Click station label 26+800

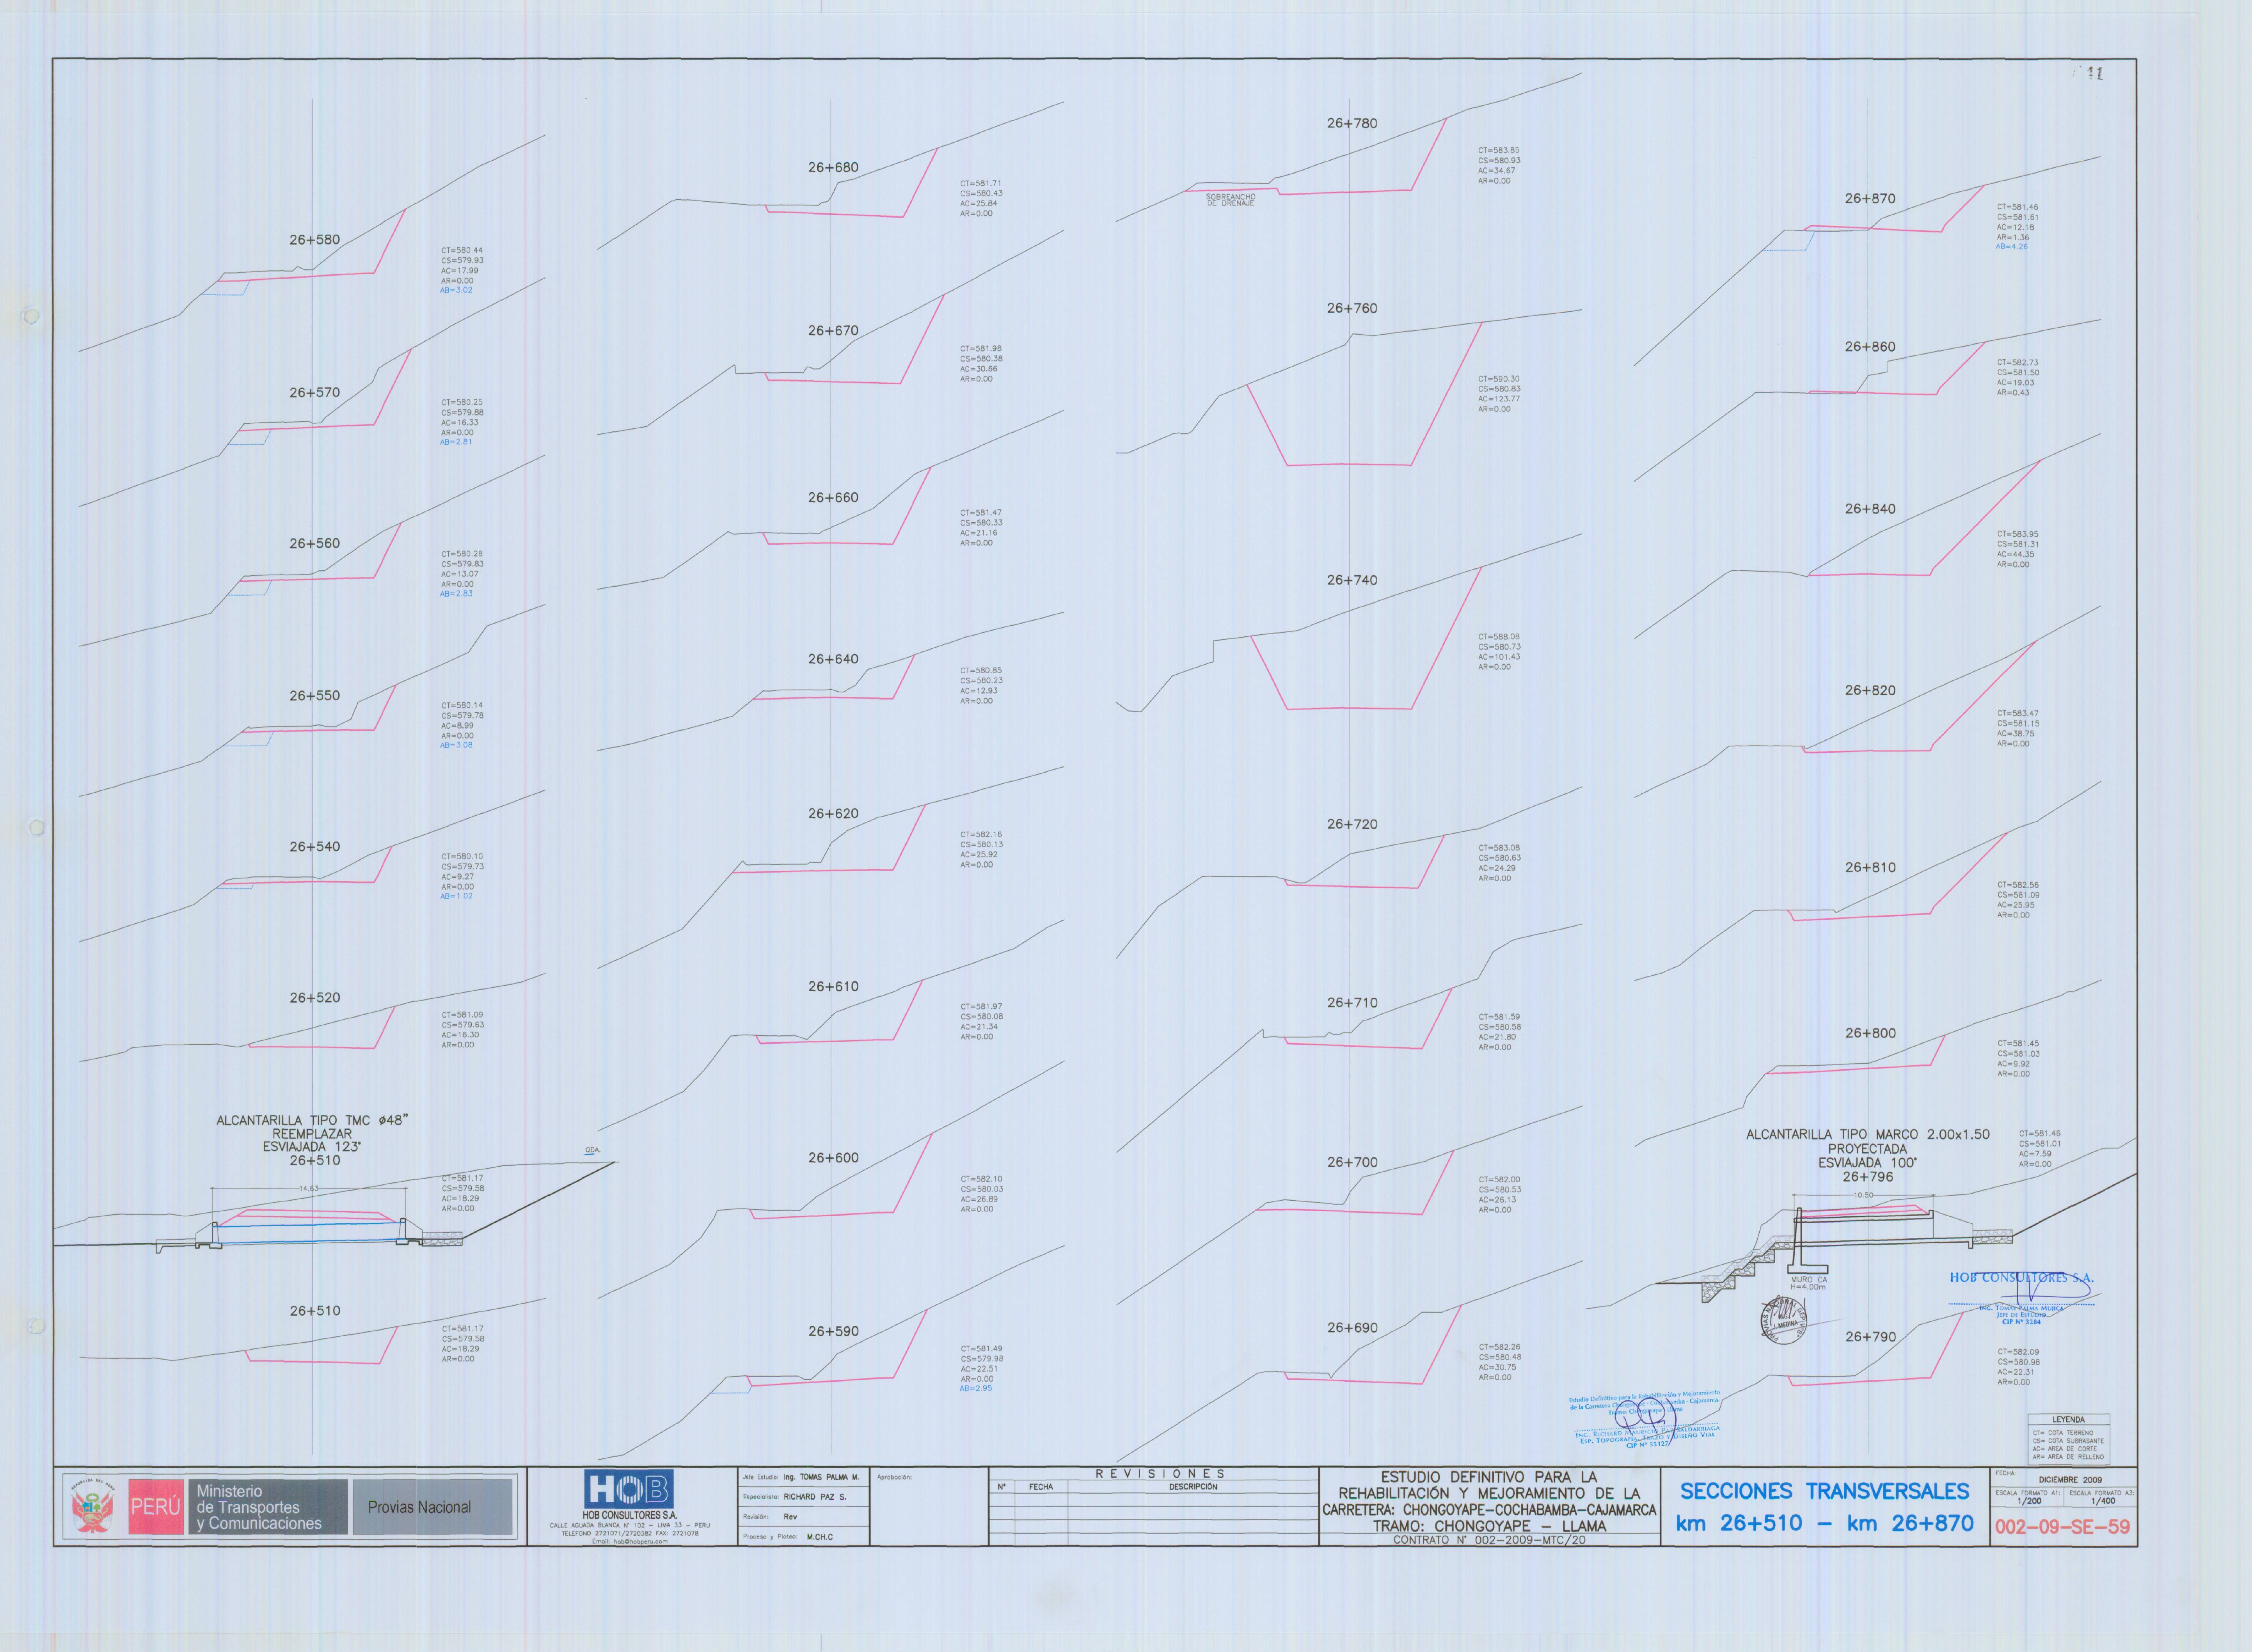click(x=1870, y=1034)
